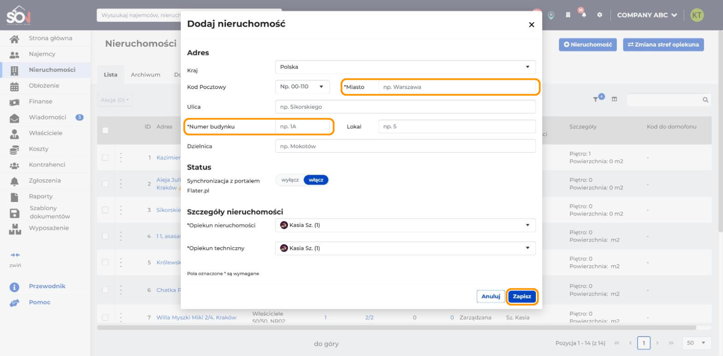The width and height of the screenshot is (723, 356).
Task: Open row menu dots for row ID 4
Action: (x=121, y=236)
